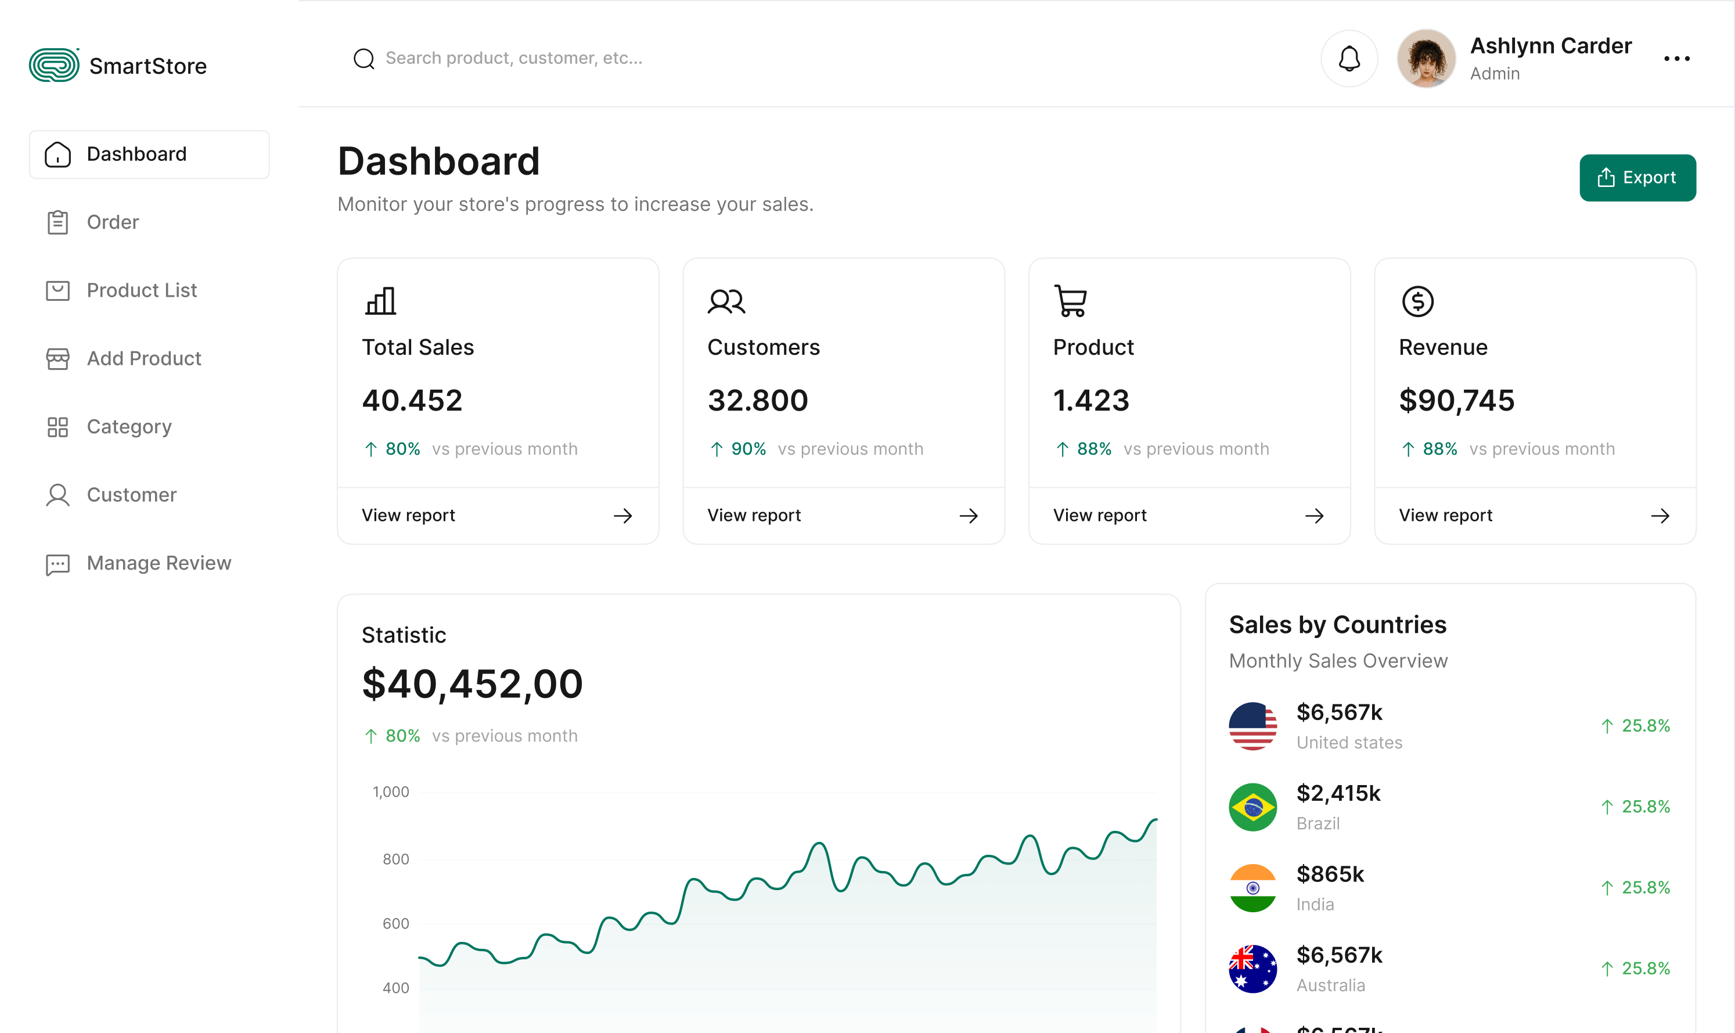Click the Dashboard home icon in sidebar

[x=57, y=154]
